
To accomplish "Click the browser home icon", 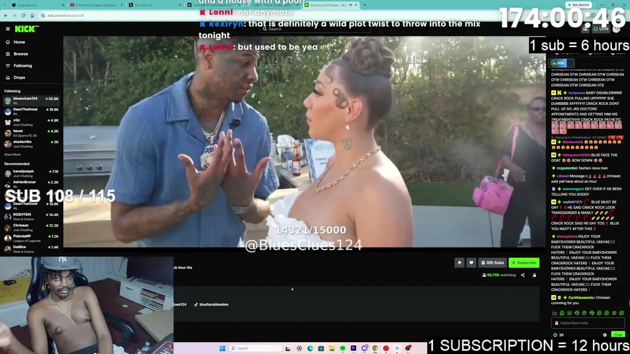I will pos(32,16).
